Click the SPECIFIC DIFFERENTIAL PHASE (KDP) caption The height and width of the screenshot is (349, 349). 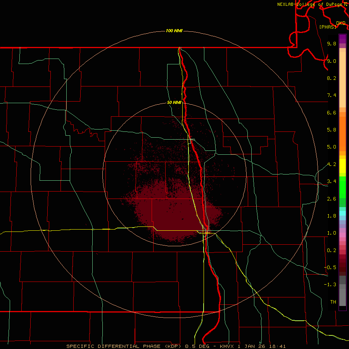click(x=124, y=346)
